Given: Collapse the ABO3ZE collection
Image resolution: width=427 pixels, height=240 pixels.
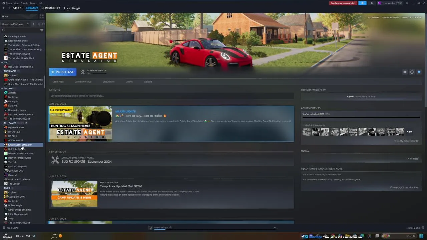Looking at the screenshot, I should coord(2,88).
